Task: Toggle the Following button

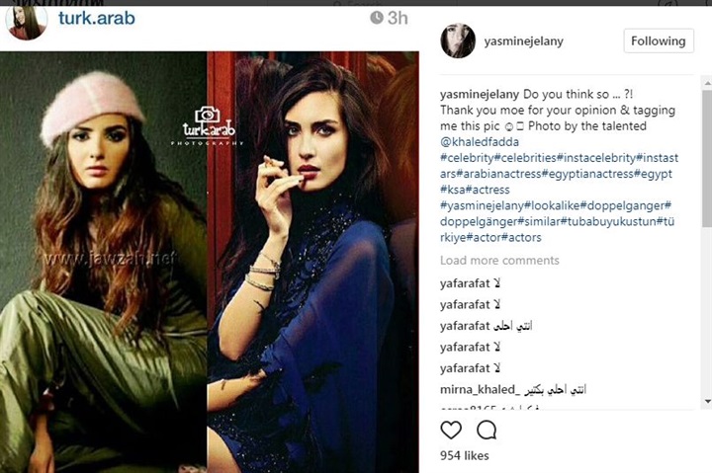Action: pyautogui.click(x=659, y=40)
